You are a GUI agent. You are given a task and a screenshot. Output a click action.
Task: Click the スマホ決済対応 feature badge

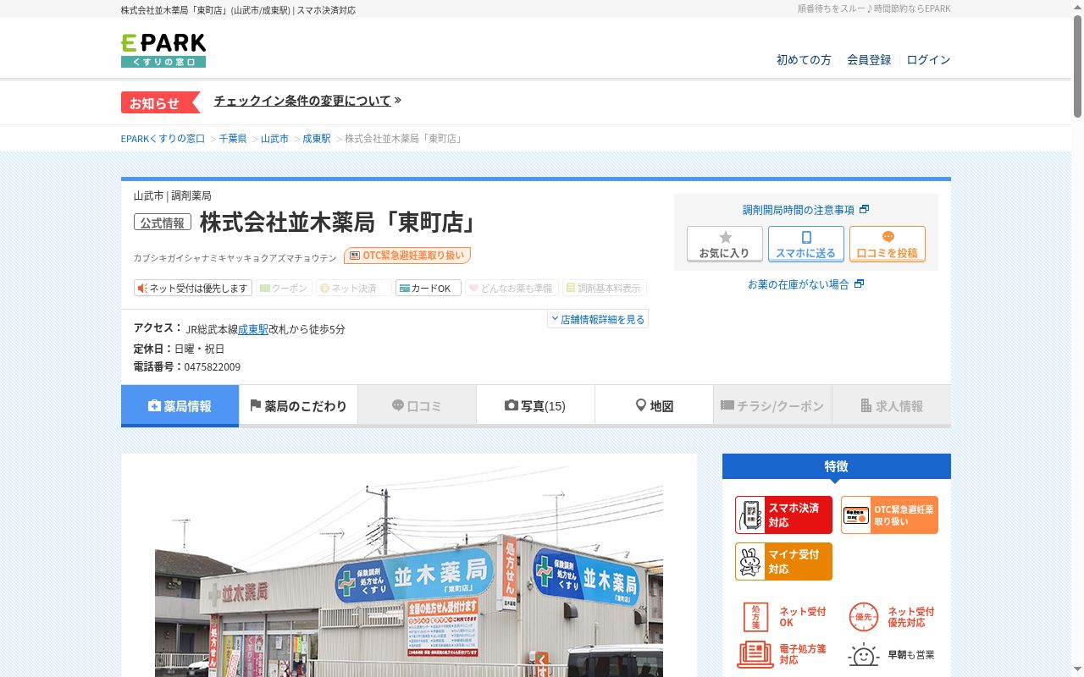coord(783,515)
